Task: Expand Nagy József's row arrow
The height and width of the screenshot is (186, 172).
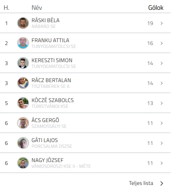Action: [161, 163]
